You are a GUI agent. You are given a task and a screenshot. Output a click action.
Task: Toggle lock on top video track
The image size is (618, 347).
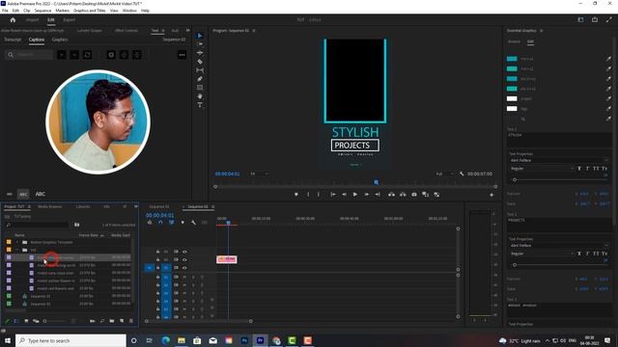[157, 252]
